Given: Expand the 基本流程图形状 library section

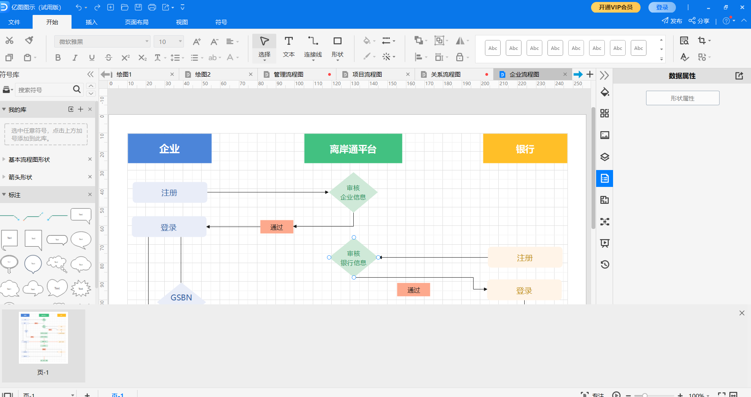Looking at the screenshot, I should click(29, 159).
